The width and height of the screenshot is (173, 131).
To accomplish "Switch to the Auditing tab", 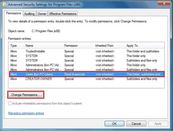I will point(29,14).
